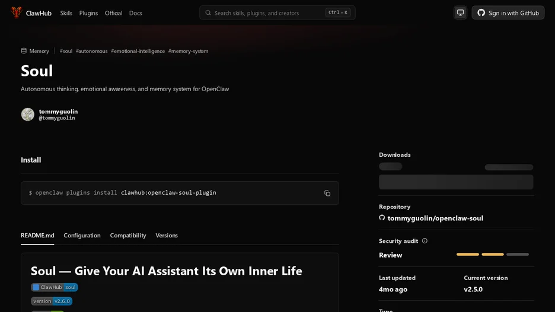Select the openclaw plugins install command text
The height and width of the screenshot is (312, 555).
coord(123,192)
